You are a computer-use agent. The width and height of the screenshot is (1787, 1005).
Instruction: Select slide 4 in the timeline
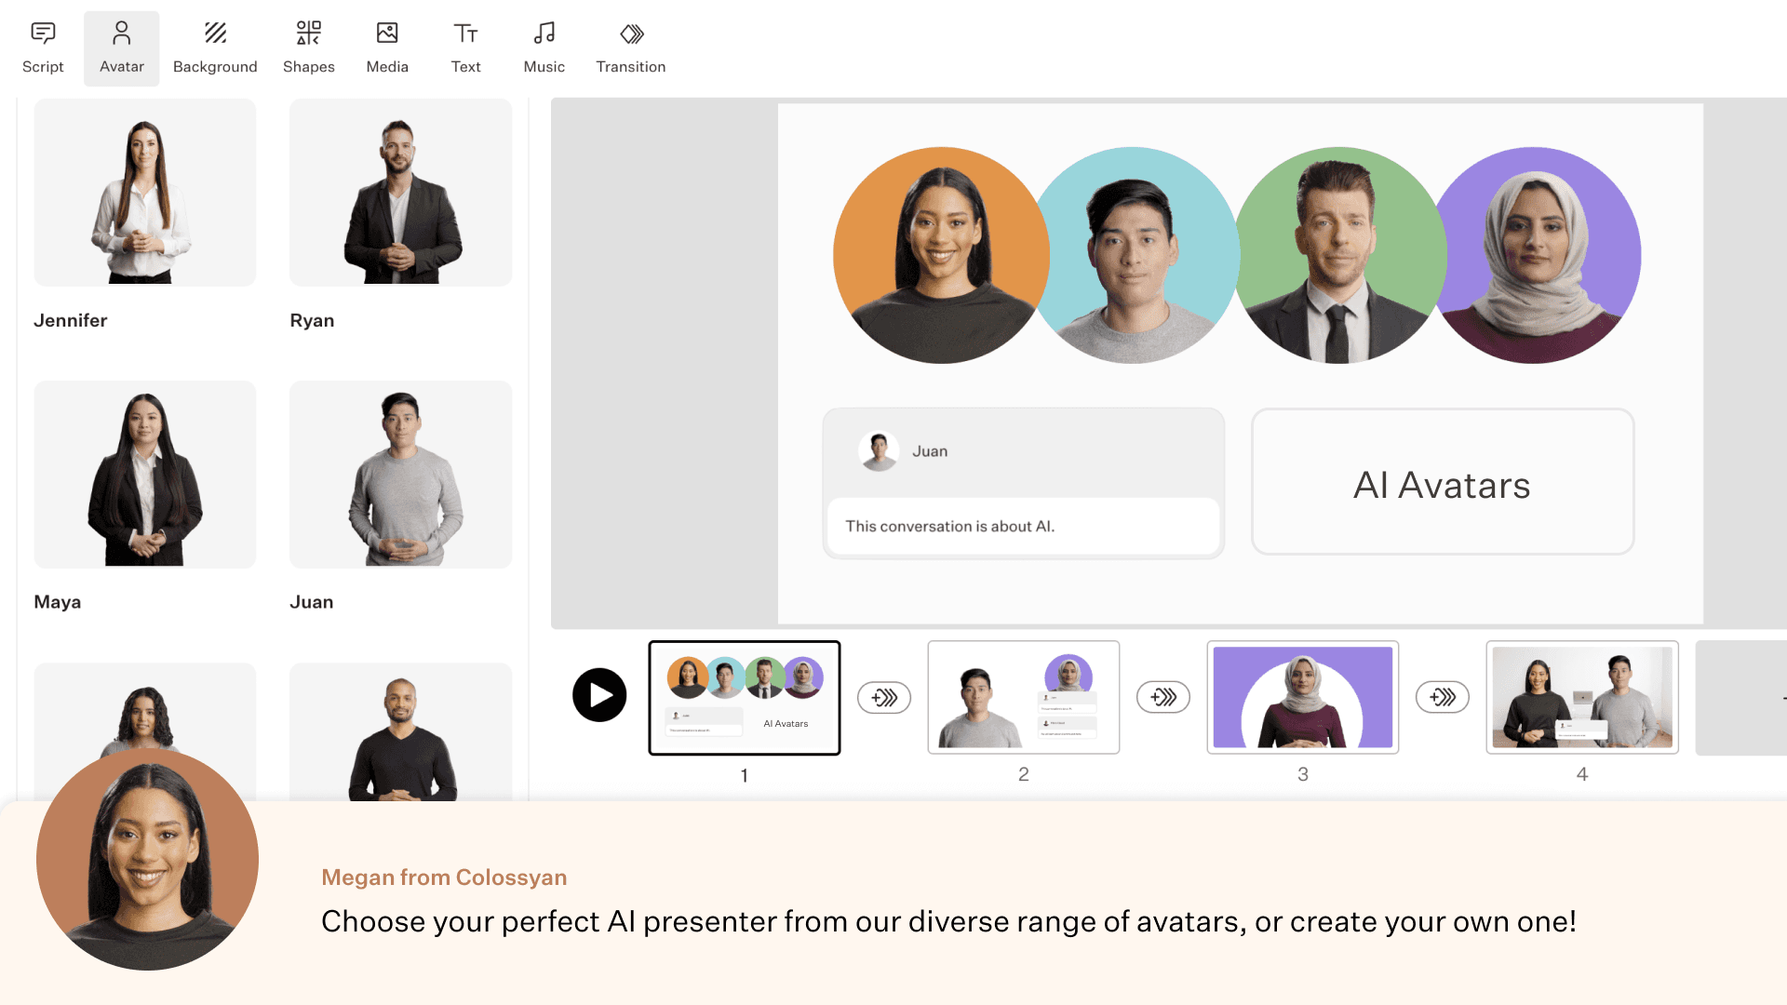click(x=1581, y=697)
